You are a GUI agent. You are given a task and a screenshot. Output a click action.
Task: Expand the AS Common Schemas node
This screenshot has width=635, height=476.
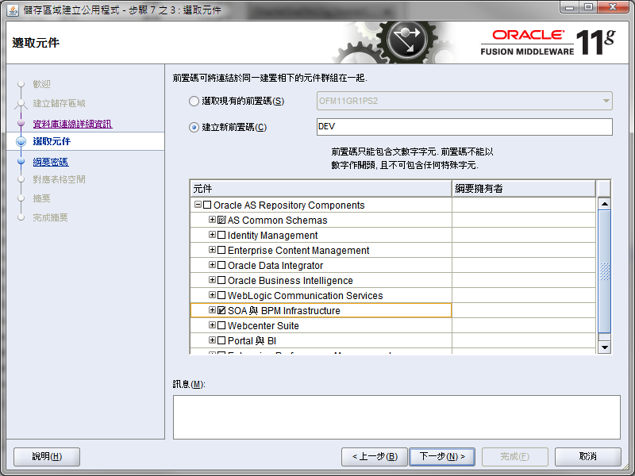(x=212, y=220)
